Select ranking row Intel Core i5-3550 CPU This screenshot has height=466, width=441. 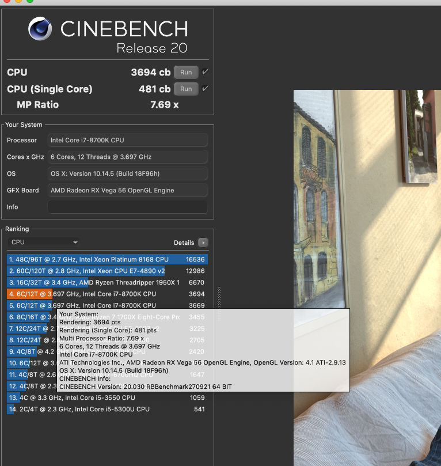point(107,397)
